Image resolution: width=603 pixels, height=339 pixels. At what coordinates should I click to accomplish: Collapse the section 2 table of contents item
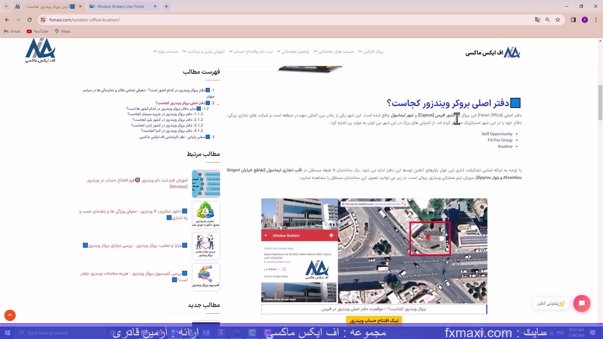(x=218, y=104)
